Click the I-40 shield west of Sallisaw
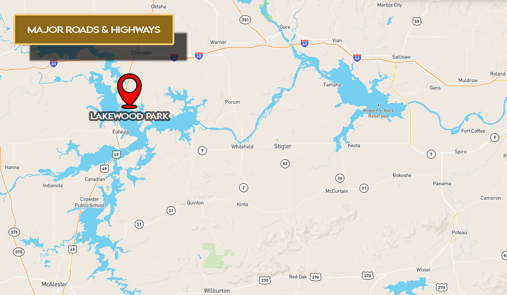 [x=357, y=57]
